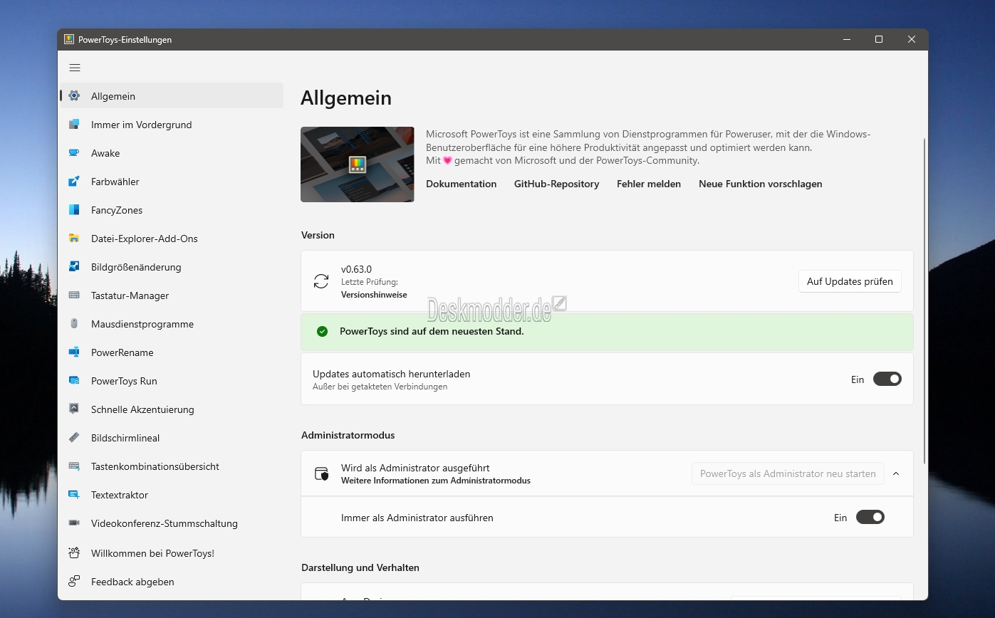
Task: Click 'PowerToys sind auf dem neuesten Stand.' message
Action: (x=432, y=331)
